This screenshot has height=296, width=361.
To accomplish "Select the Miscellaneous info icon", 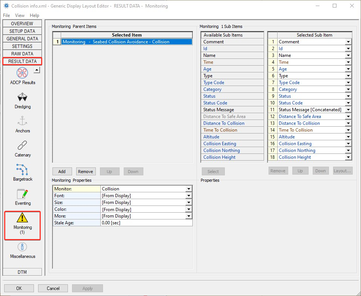I will (22, 247).
